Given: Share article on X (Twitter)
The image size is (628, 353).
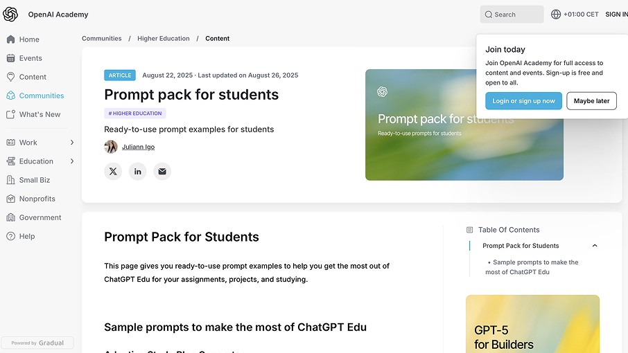Looking at the screenshot, I should click(113, 171).
